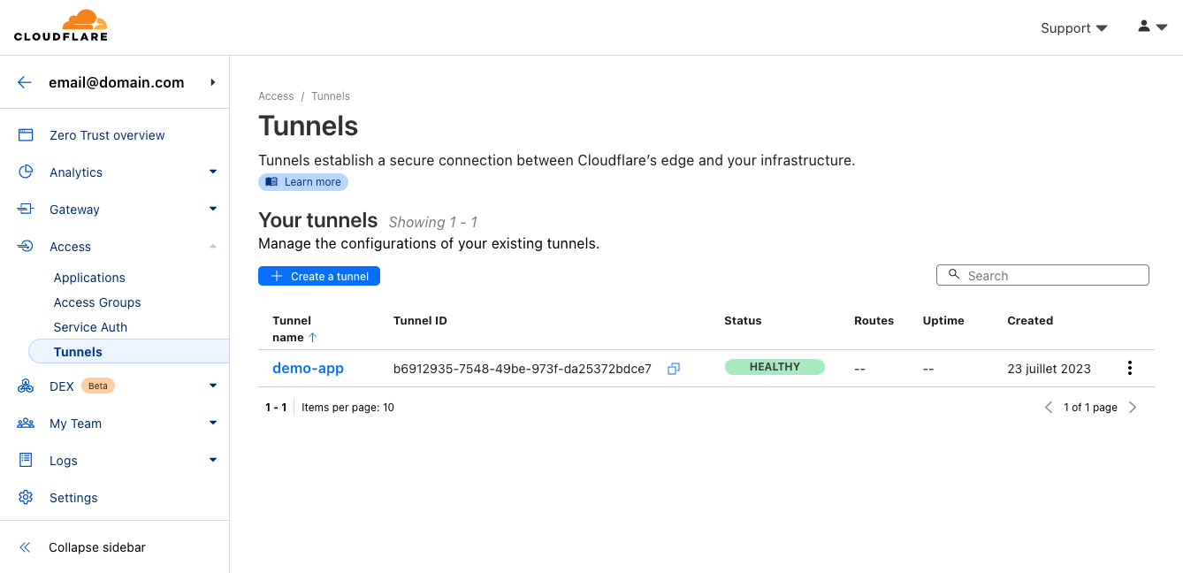
Task: Collapse the sidebar using double-chevron icon
Action: pyautogui.click(x=26, y=547)
